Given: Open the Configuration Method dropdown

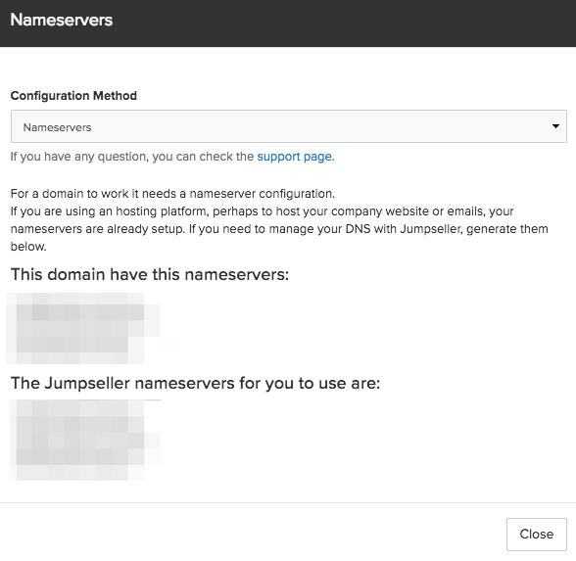Looking at the screenshot, I should (x=289, y=126).
